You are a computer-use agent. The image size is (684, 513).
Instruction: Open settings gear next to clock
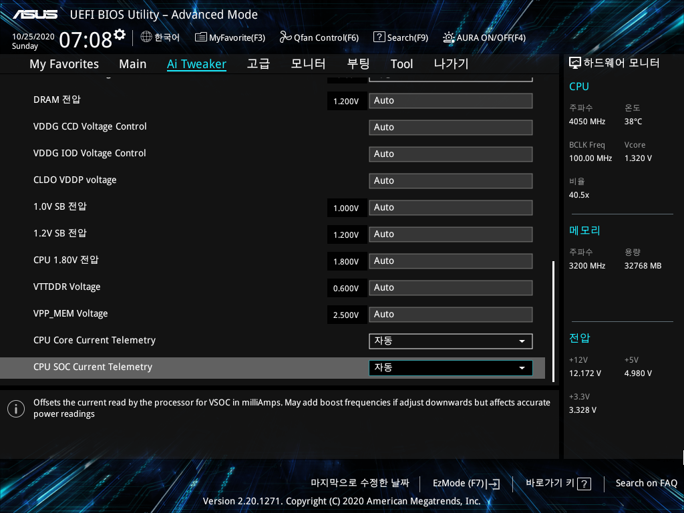120,35
